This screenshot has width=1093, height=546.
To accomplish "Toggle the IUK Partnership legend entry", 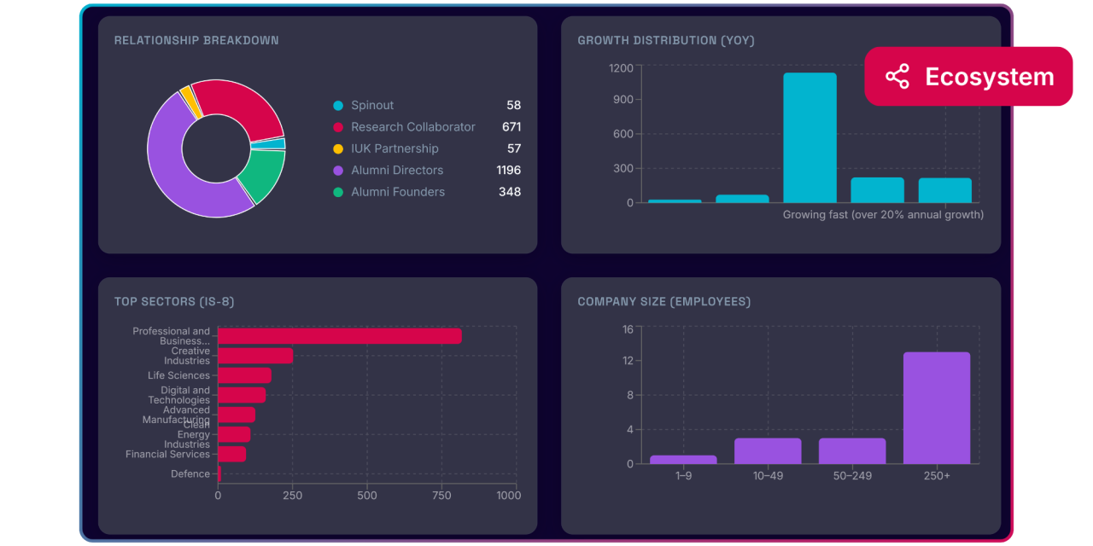I will coord(395,148).
